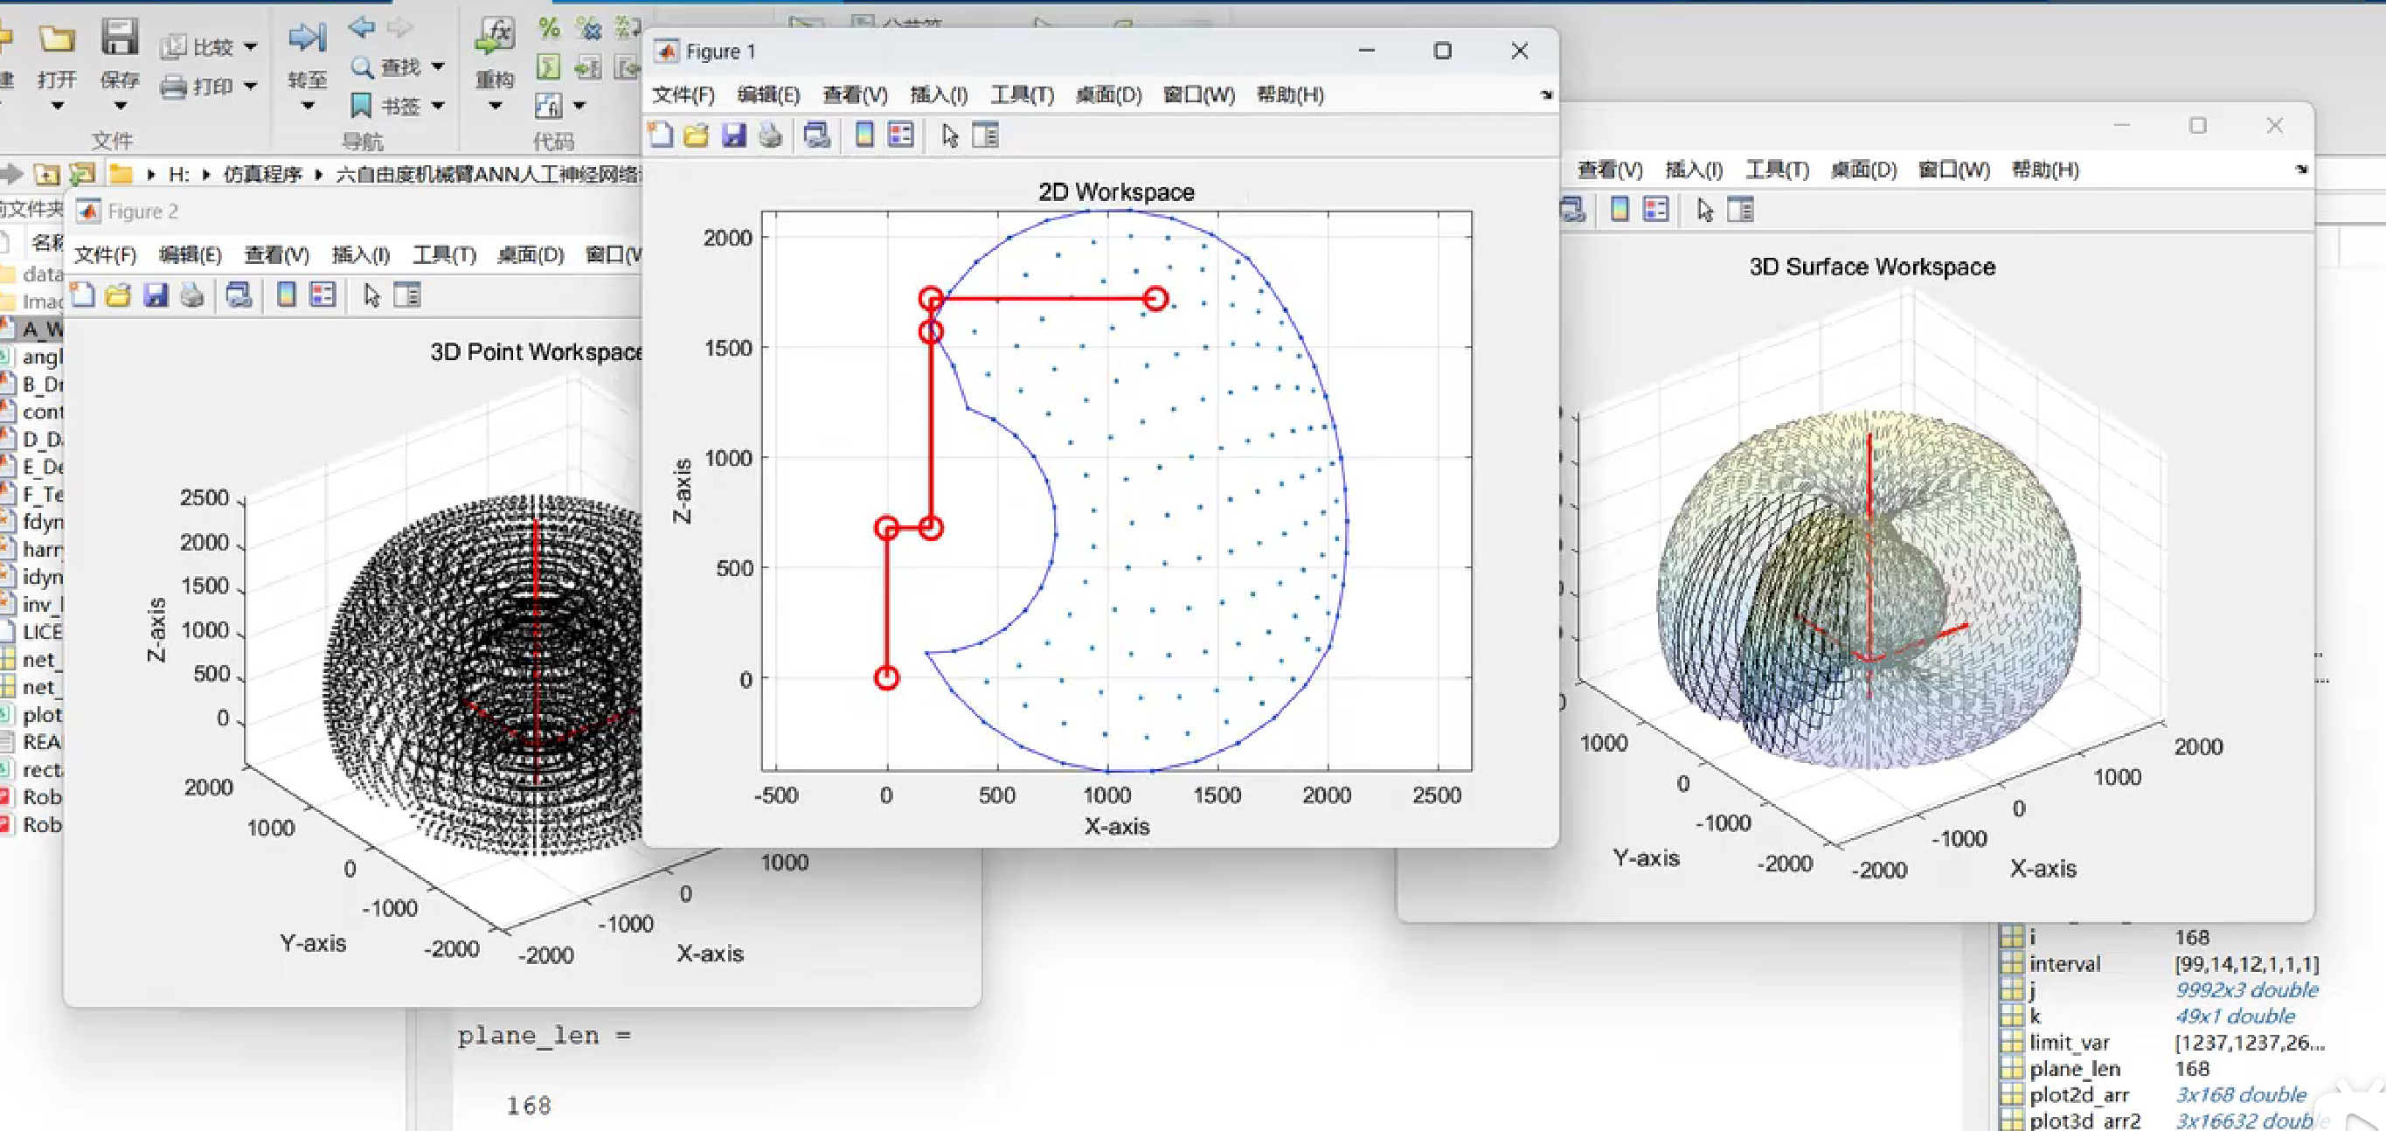Open the Tools menu in Figure 1
The height and width of the screenshot is (1131, 2386).
(x=1022, y=94)
